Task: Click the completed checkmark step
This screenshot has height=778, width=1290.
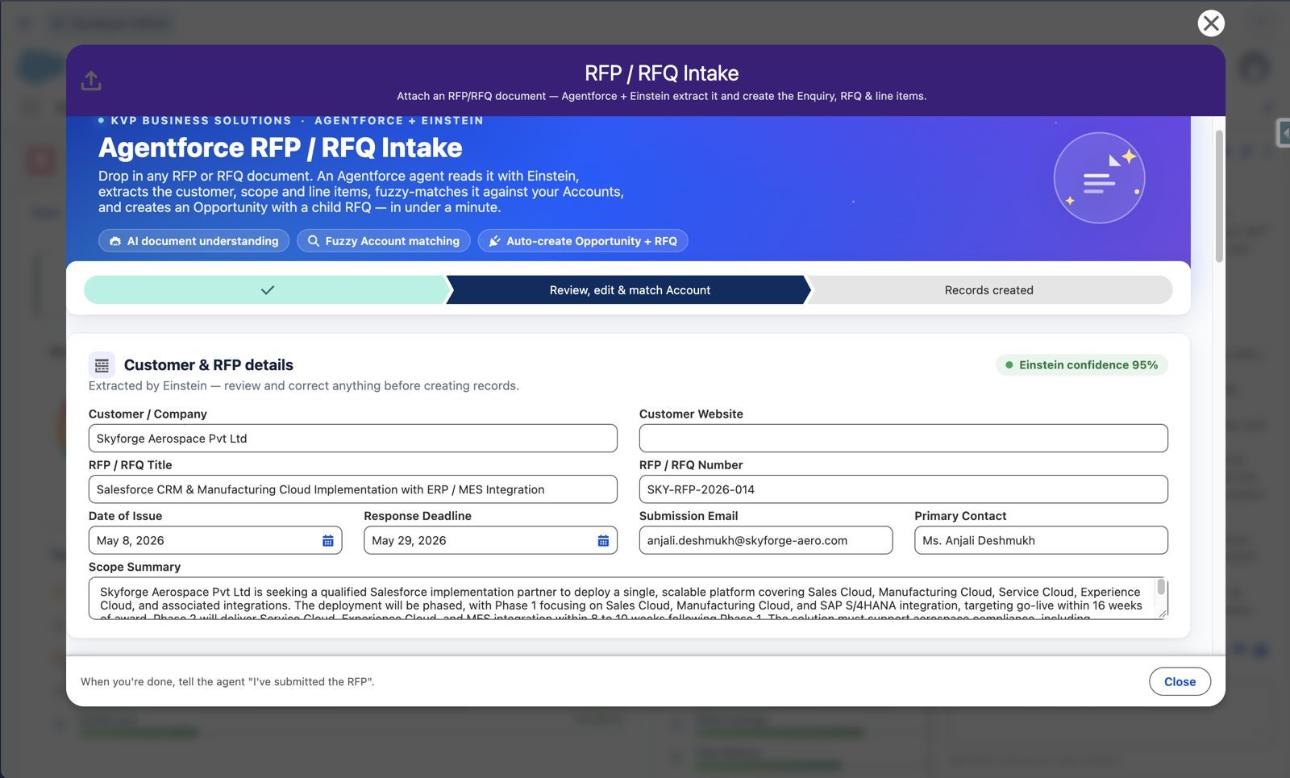Action: [267, 290]
